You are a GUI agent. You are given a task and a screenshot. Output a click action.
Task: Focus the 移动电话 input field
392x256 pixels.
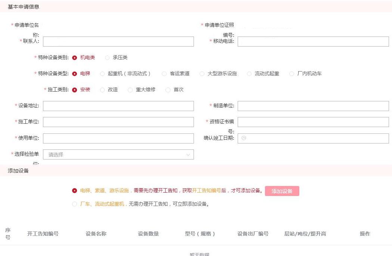point(313,42)
